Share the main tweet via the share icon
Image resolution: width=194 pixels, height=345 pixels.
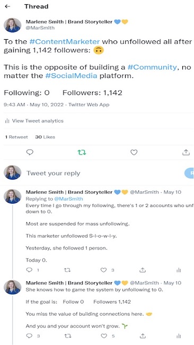click(x=186, y=152)
